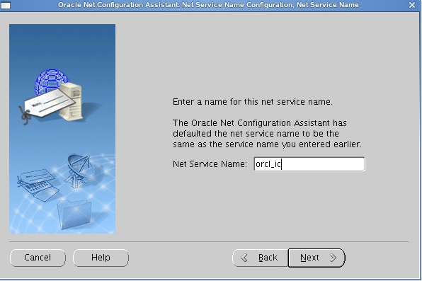The width and height of the screenshot is (422, 281).
Task: Go Back to the previous wizard page
Action: pyautogui.click(x=260, y=258)
